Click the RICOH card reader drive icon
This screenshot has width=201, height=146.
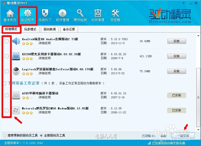point(16,56)
